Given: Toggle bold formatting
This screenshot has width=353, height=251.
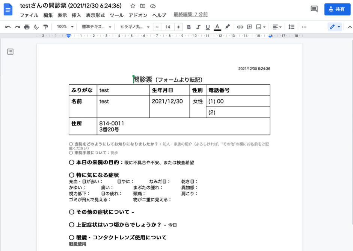Looking at the screenshot, I should 189,27.
